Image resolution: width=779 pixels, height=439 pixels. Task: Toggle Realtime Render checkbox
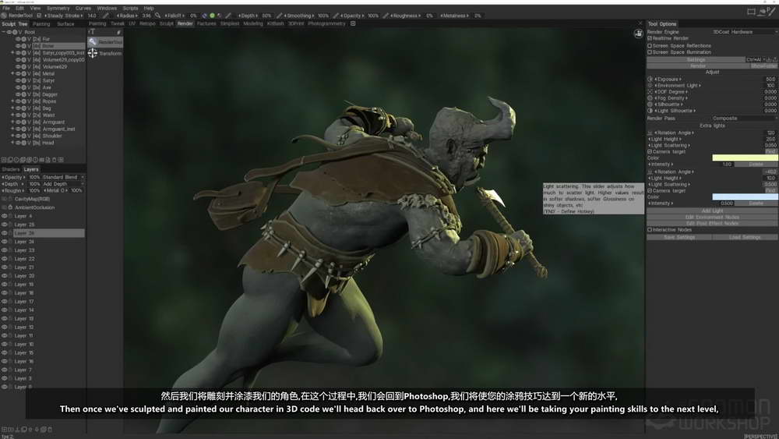click(x=650, y=38)
